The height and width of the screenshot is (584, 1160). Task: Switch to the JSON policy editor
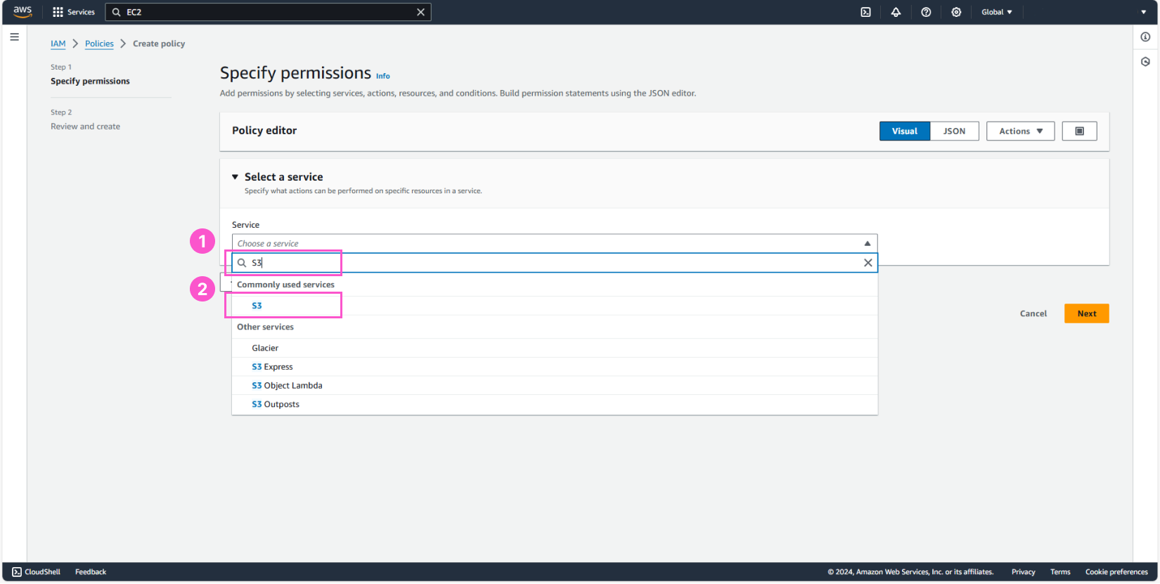954,131
